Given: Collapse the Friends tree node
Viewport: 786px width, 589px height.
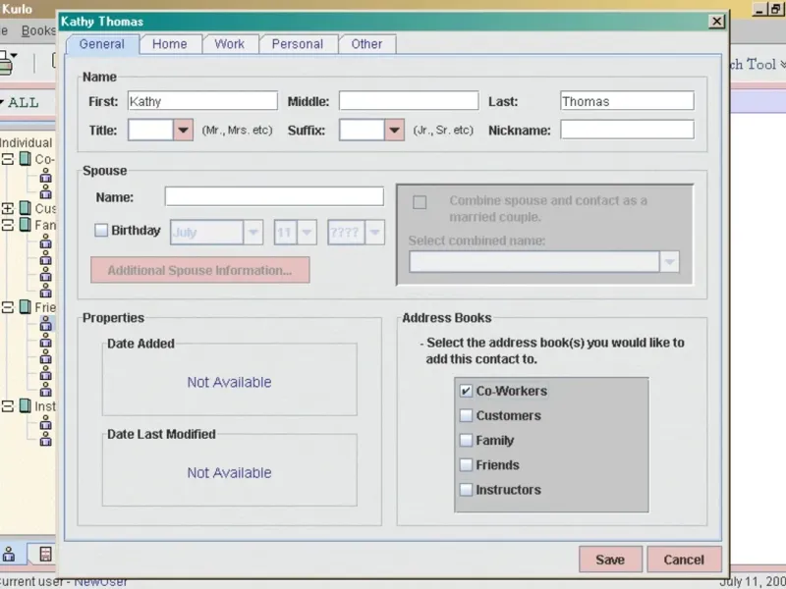Looking at the screenshot, I should point(8,307).
